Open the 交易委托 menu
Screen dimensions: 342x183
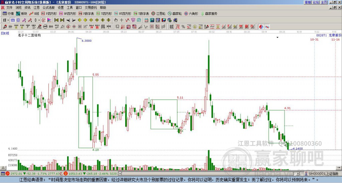coord(91,8)
